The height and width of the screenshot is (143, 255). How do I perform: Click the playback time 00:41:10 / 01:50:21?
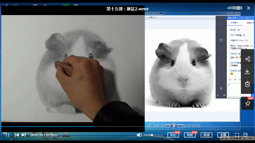coord(44,135)
